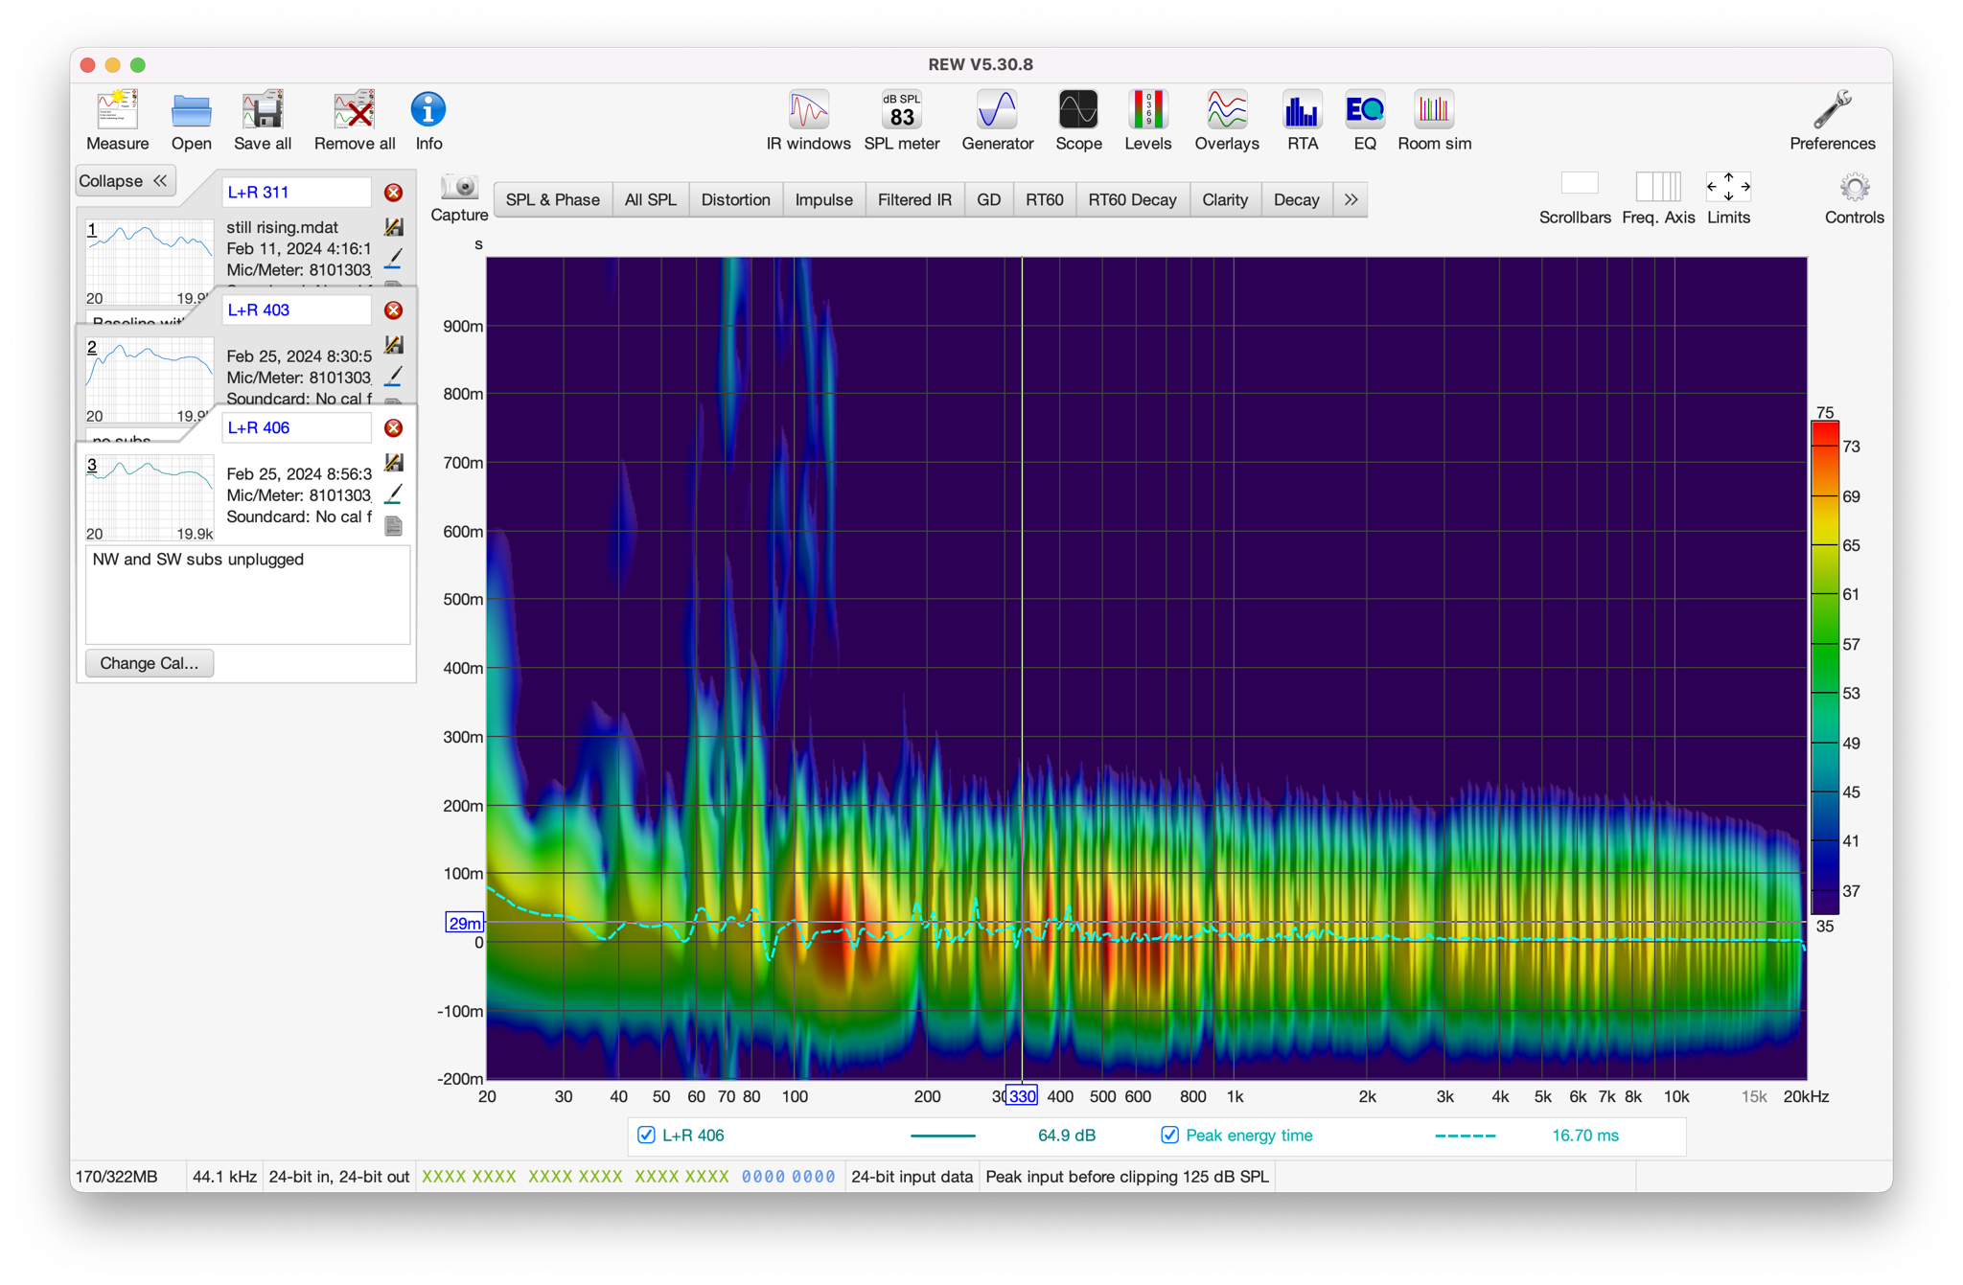Switch to RT60 Decay tab
Screen dimensions: 1963x1285
[1132, 199]
